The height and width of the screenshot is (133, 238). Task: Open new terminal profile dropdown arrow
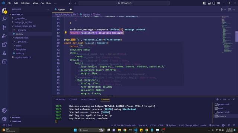click(221, 99)
